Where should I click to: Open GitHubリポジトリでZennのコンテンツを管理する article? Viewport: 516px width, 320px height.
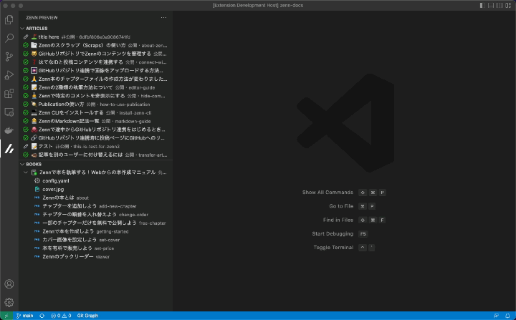(x=96, y=54)
